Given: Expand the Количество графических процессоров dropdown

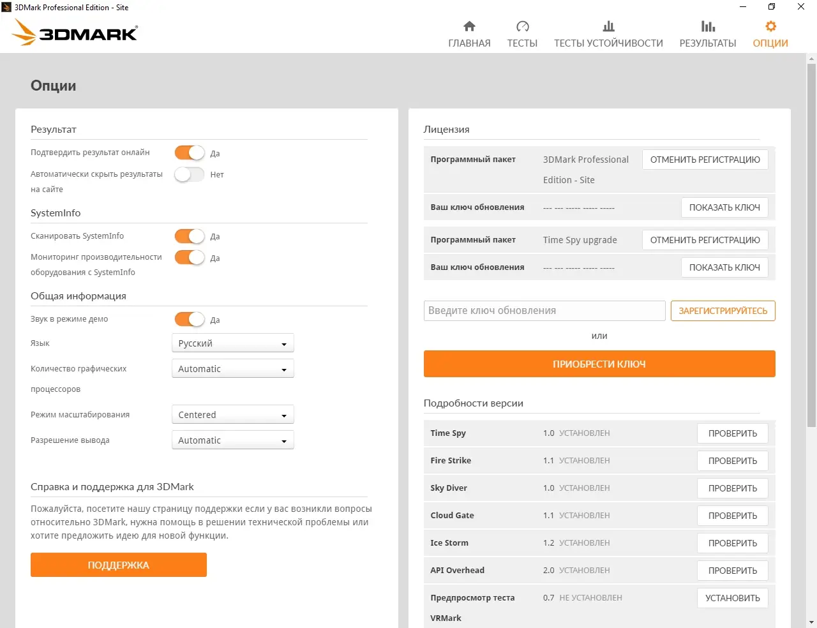Looking at the screenshot, I should click(233, 369).
